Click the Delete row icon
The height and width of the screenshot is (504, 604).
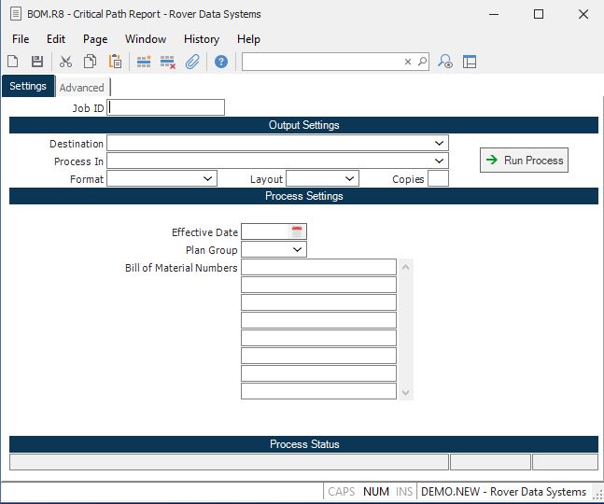tap(168, 62)
